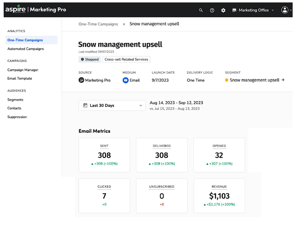This screenshot has width=302, height=225.
Task: Click the orange segment dot indicator
Action: point(227,80)
